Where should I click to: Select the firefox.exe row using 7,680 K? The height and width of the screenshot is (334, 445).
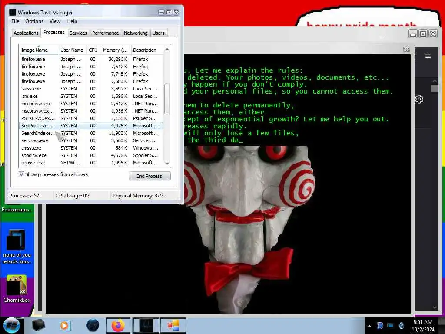(91, 81)
